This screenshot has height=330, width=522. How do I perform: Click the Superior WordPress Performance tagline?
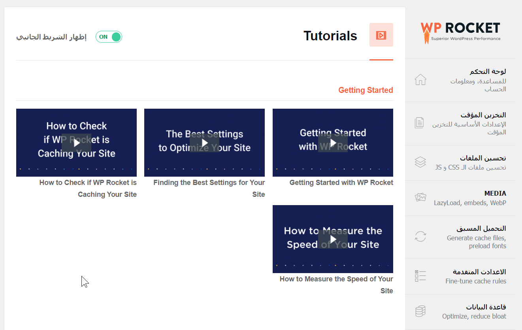pyautogui.click(x=466, y=39)
